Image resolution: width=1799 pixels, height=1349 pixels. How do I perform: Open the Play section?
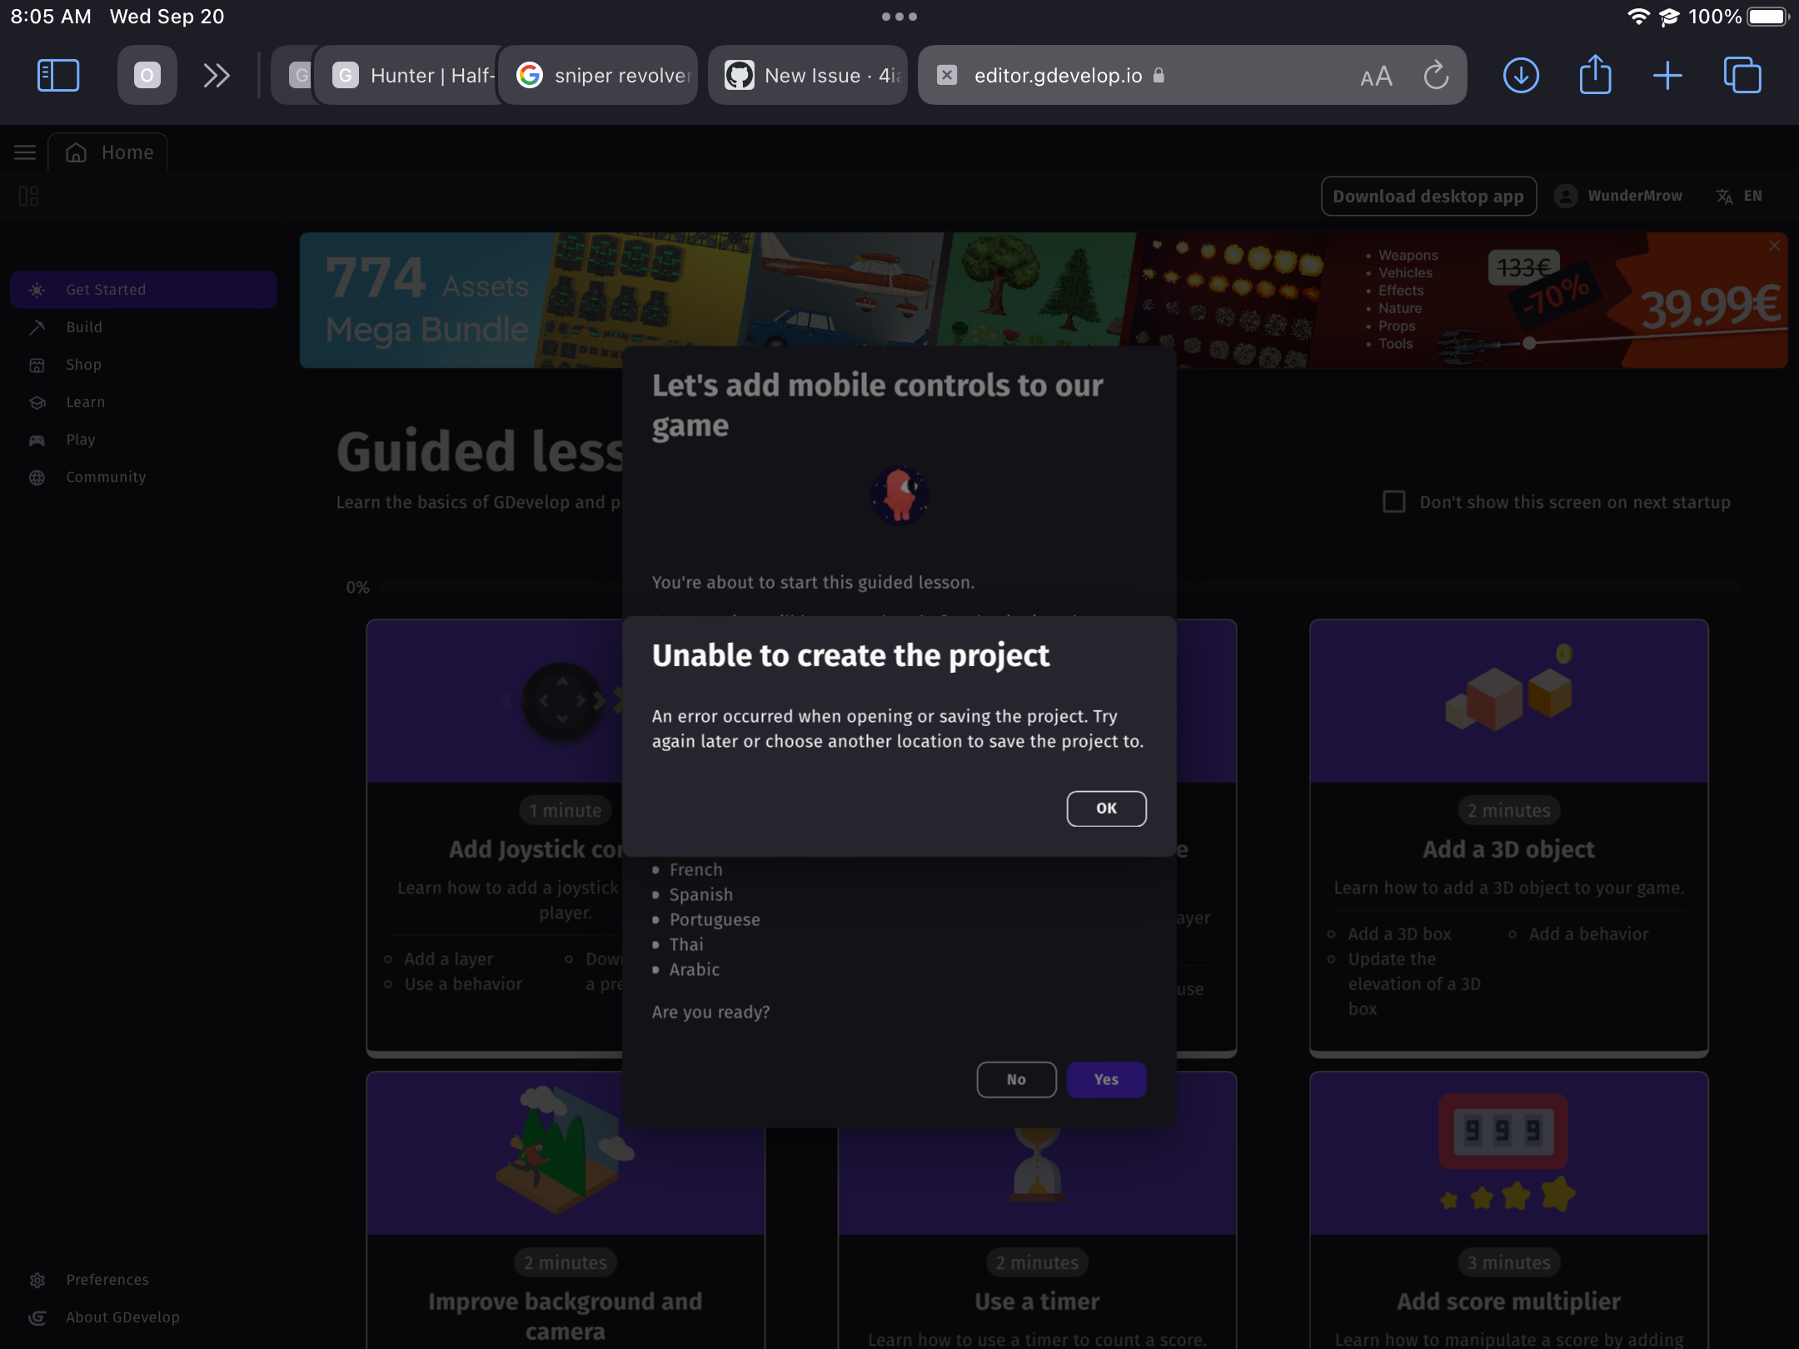click(x=81, y=439)
